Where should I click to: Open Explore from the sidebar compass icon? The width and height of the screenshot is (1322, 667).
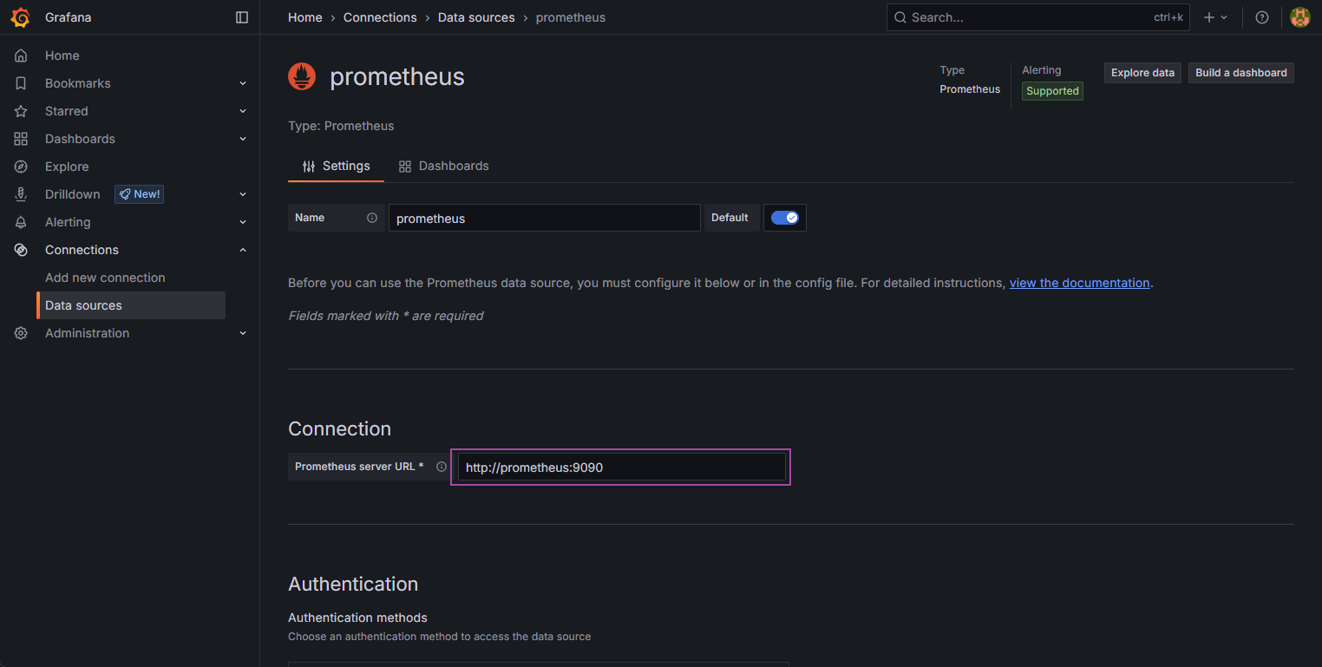(x=21, y=167)
